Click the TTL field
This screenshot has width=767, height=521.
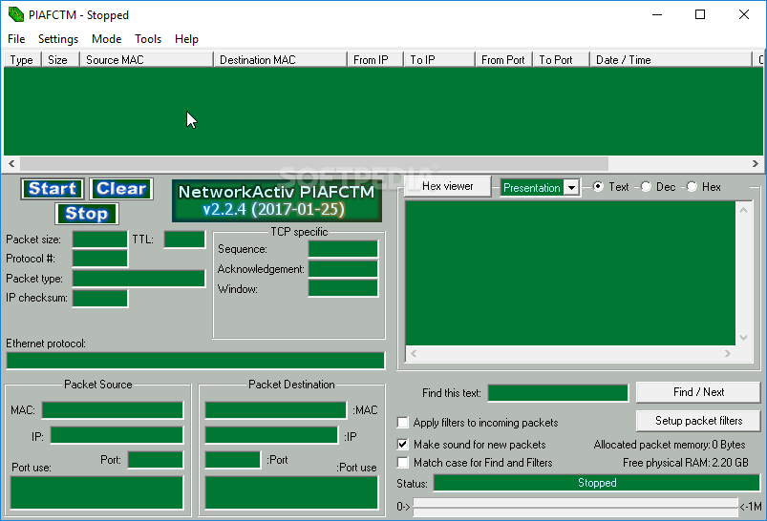click(184, 240)
